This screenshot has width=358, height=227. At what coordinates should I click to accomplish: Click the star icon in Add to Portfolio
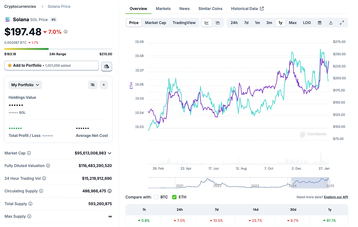pyautogui.click(x=10, y=65)
